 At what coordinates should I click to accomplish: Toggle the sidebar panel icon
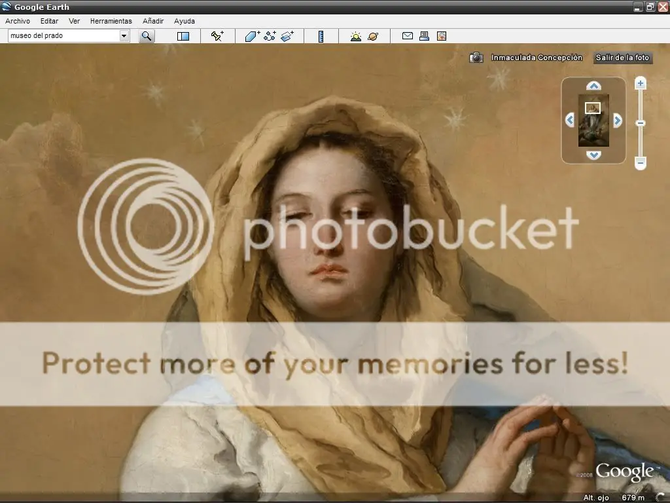183,36
